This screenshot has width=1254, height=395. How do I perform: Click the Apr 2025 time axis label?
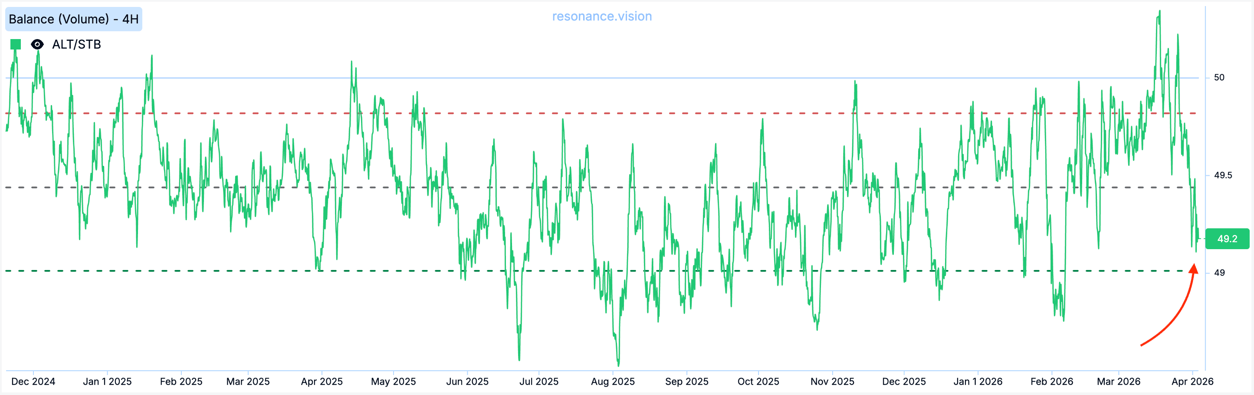pos(322,382)
